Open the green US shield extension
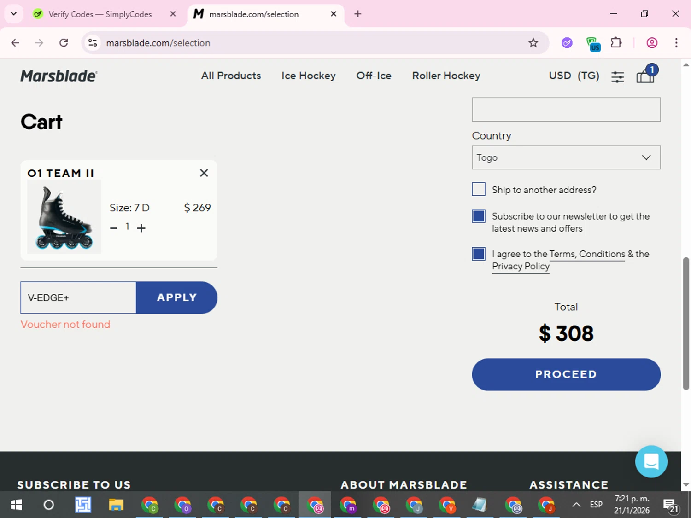The width and height of the screenshot is (691, 518). pos(592,44)
